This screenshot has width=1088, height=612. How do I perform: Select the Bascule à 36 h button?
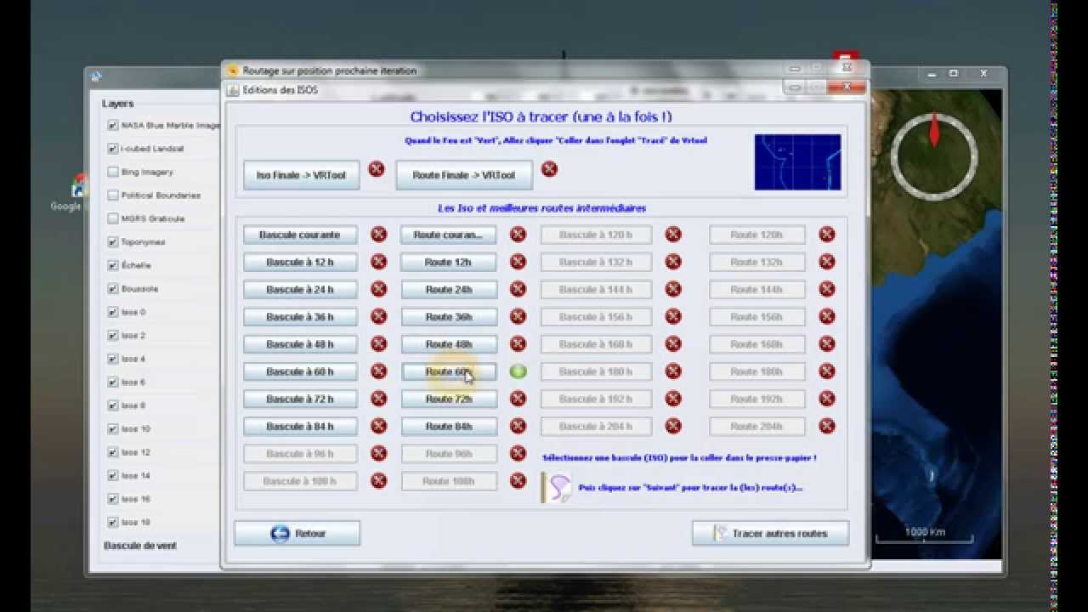(x=300, y=316)
